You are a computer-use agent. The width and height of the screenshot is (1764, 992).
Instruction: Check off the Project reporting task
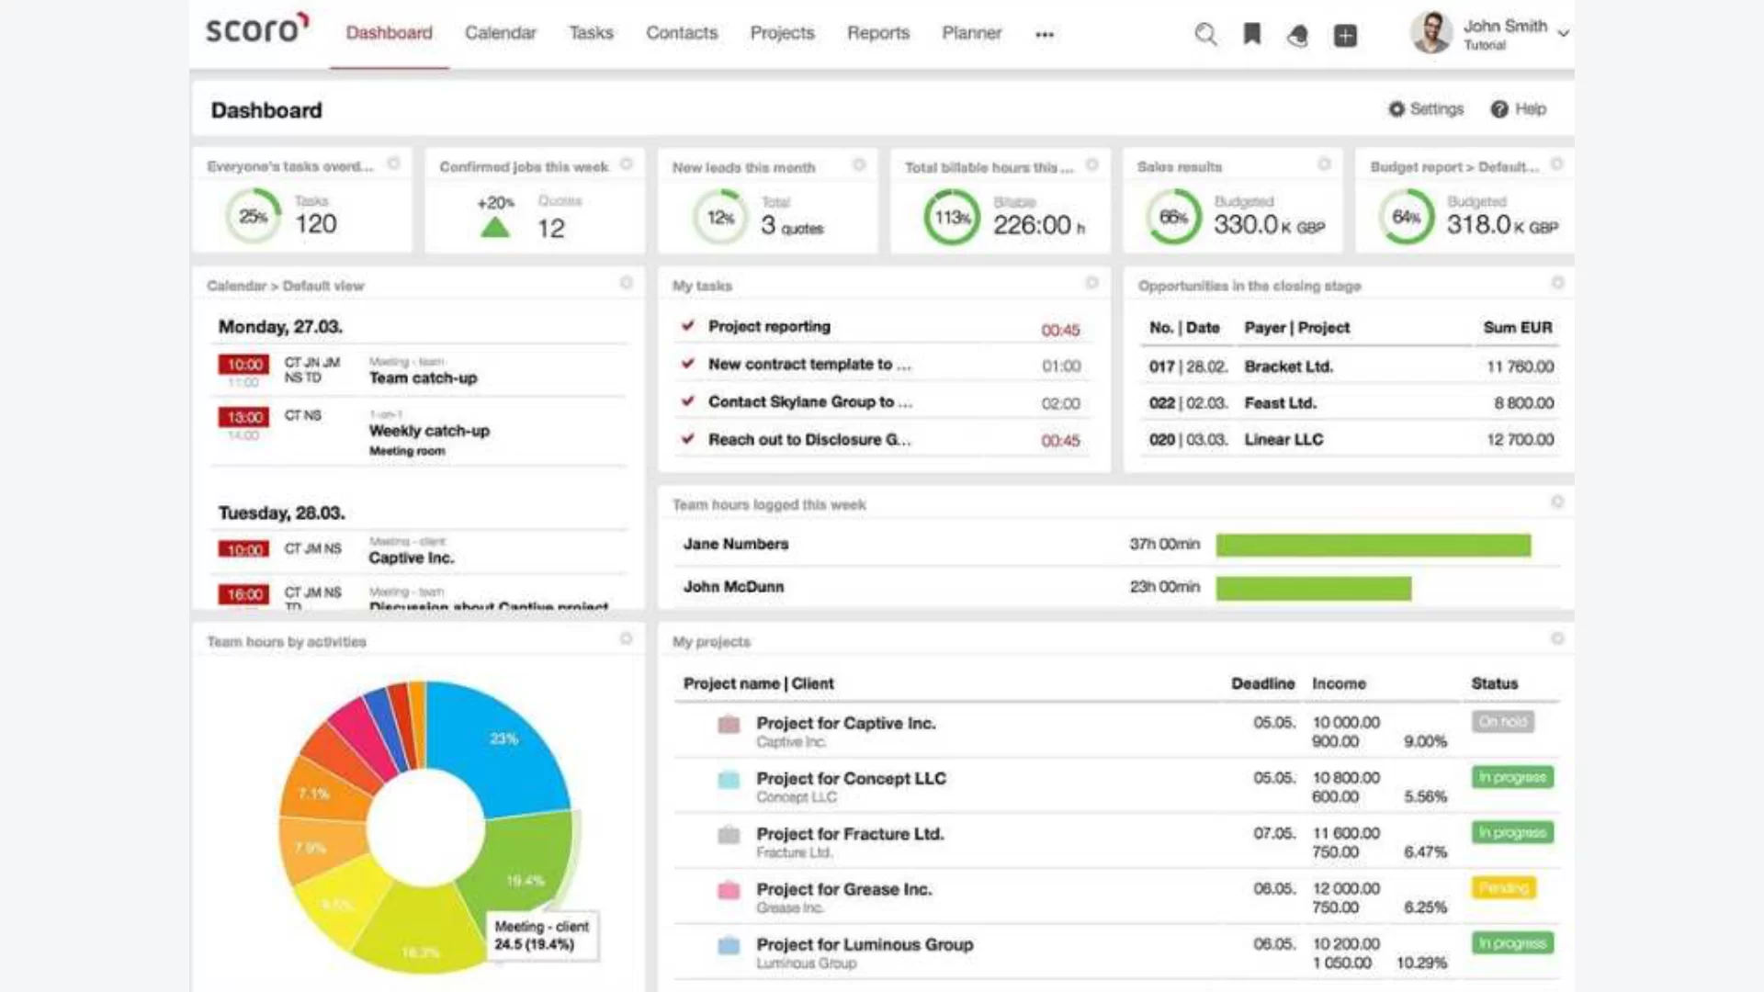pyautogui.click(x=687, y=326)
